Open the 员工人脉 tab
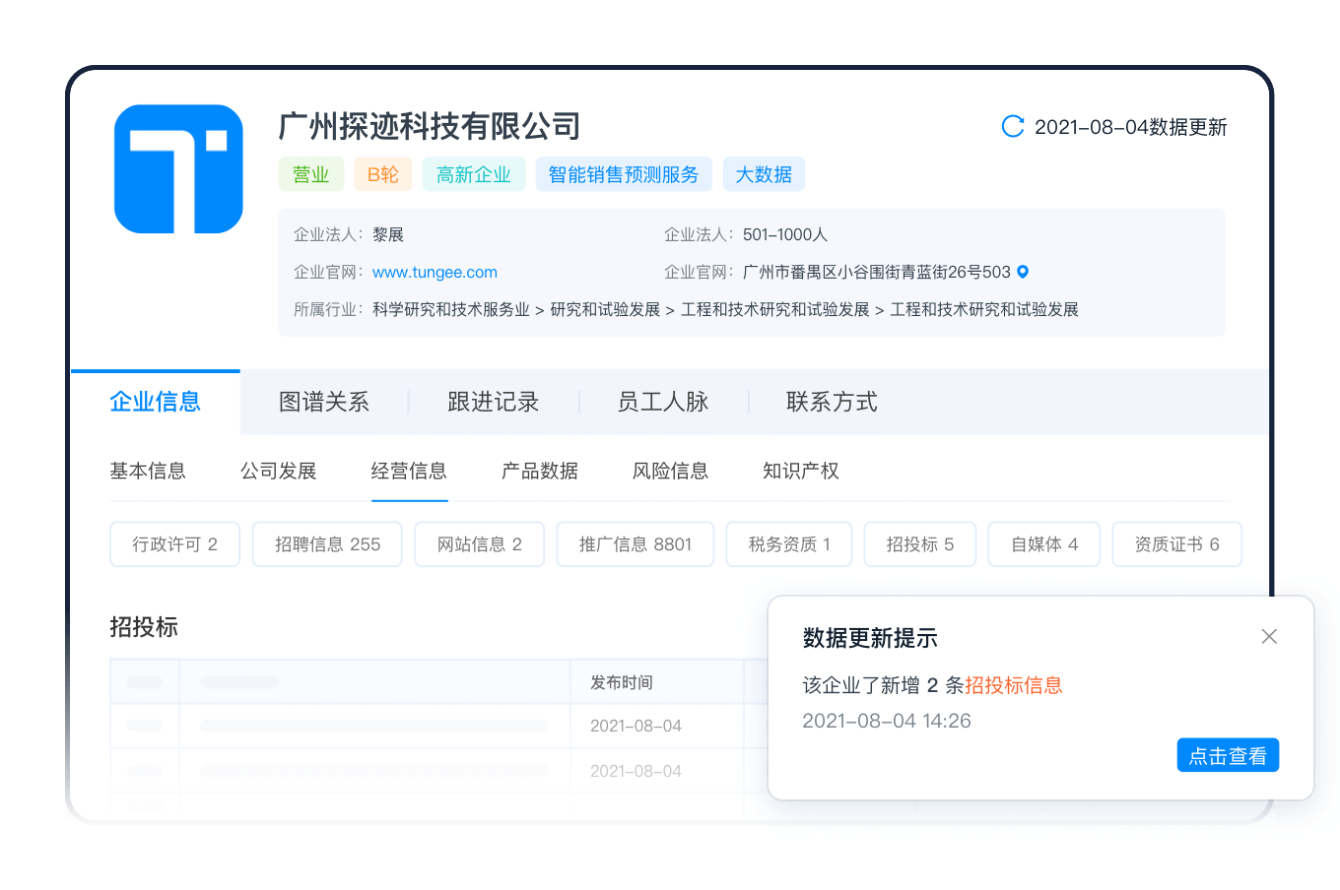Image resolution: width=1340 pixels, height=890 pixels. pos(663,402)
